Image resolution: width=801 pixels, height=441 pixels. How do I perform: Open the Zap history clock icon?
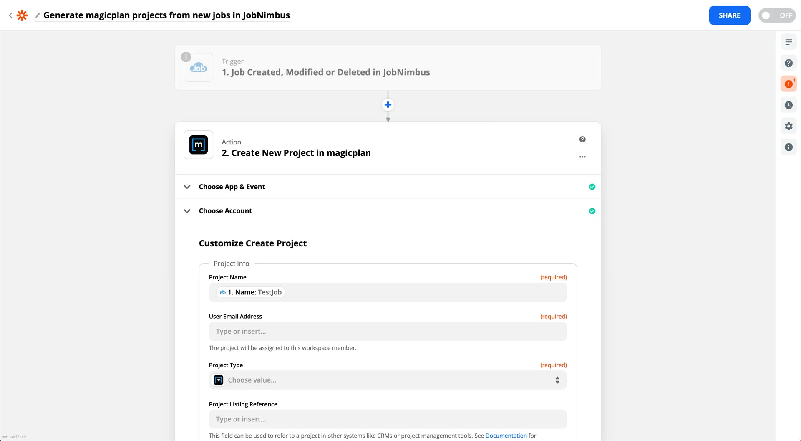[x=788, y=105]
